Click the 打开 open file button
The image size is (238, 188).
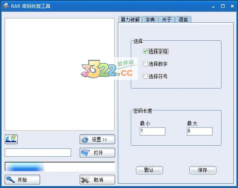point(97,152)
